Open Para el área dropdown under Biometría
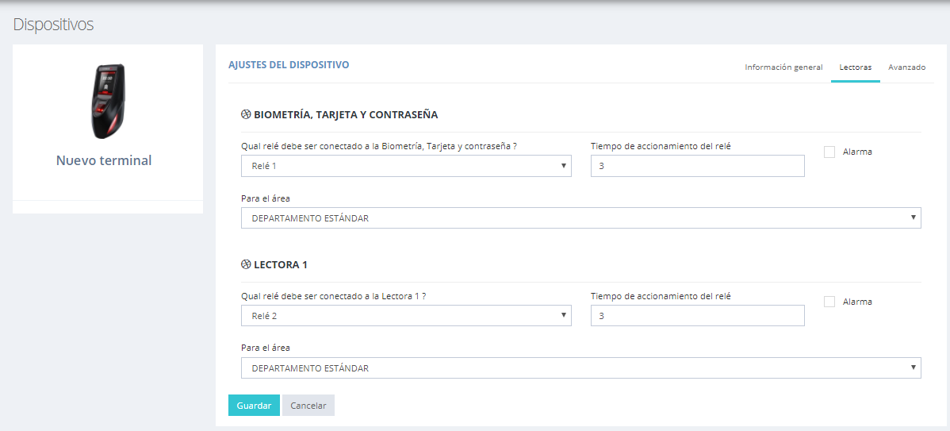 click(581, 218)
